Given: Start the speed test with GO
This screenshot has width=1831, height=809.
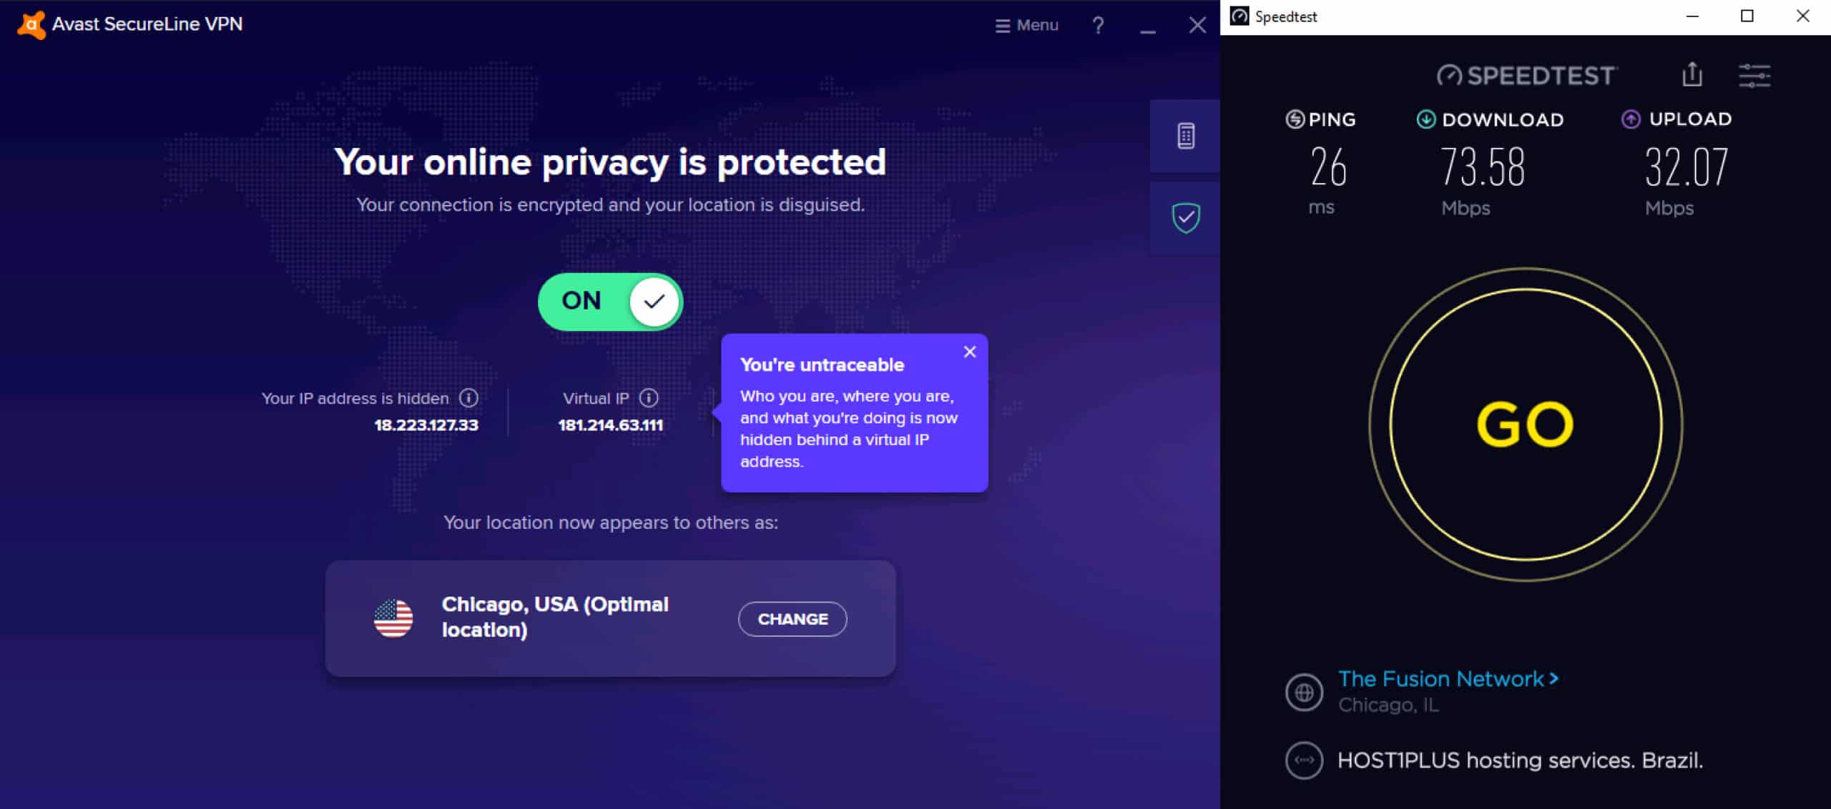Looking at the screenshot, I should pos(1526,425).
